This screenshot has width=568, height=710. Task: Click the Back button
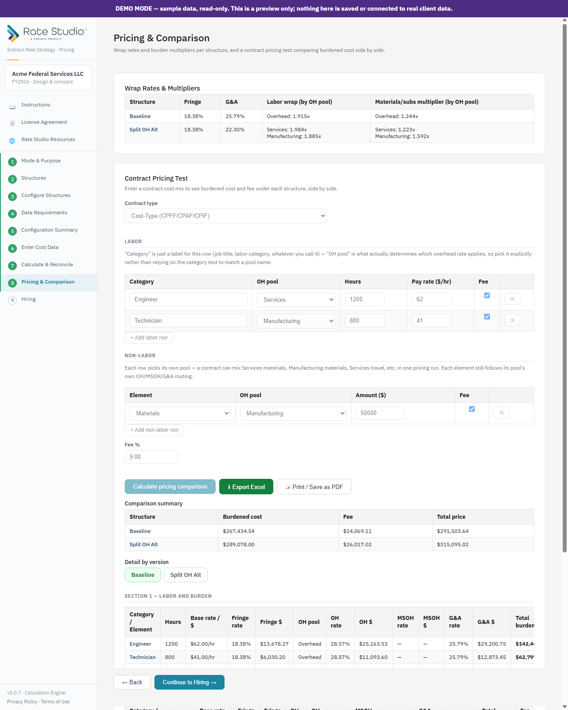[132, 682]
